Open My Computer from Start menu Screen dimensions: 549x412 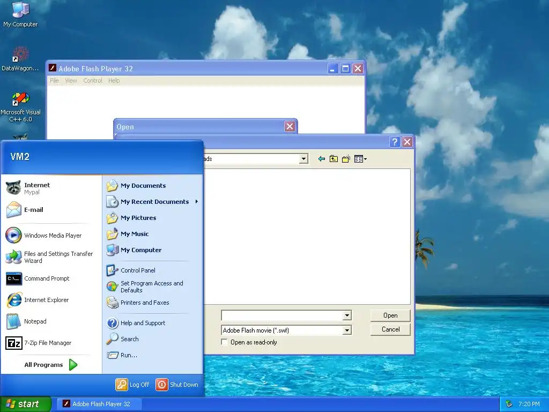coord(153,250)
